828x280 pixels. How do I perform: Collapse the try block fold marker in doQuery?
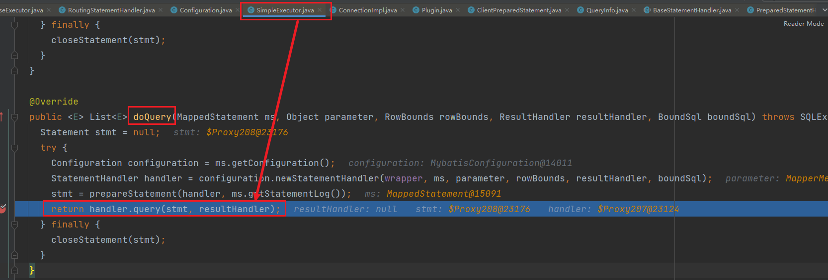[x=14, y=148]
